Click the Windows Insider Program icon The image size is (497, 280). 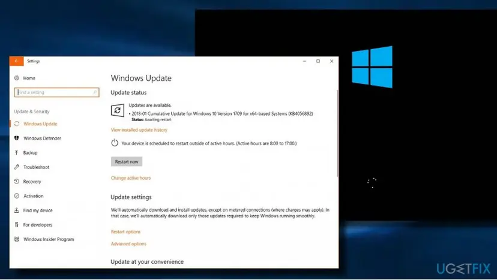17,239
